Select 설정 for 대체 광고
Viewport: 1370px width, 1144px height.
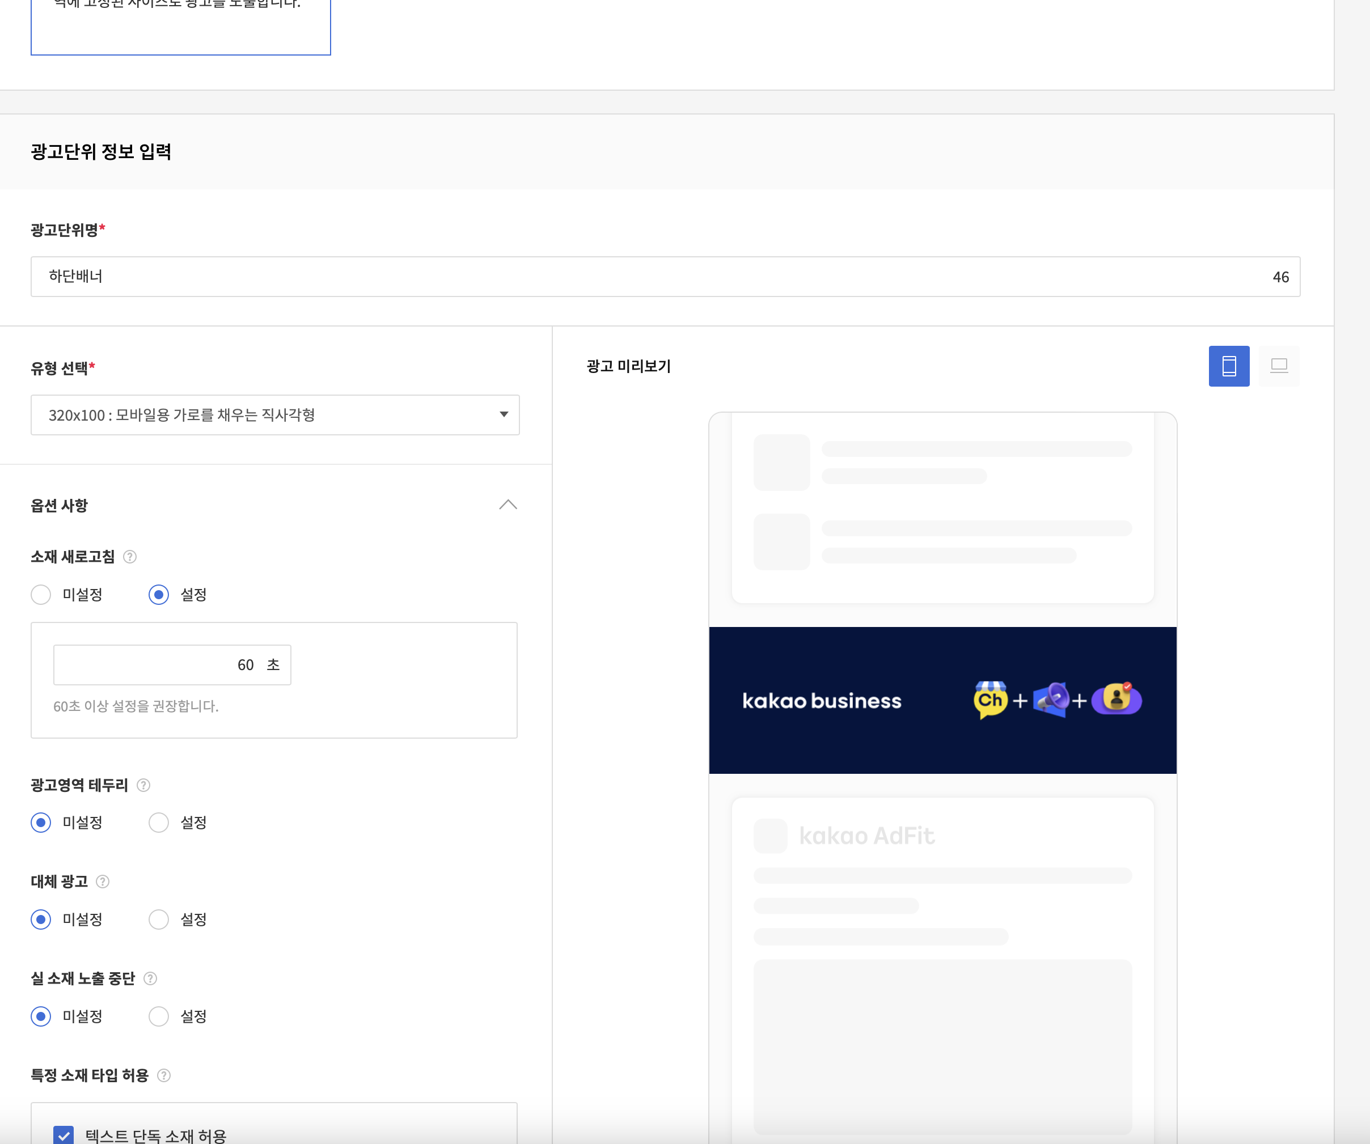(159, 919)
